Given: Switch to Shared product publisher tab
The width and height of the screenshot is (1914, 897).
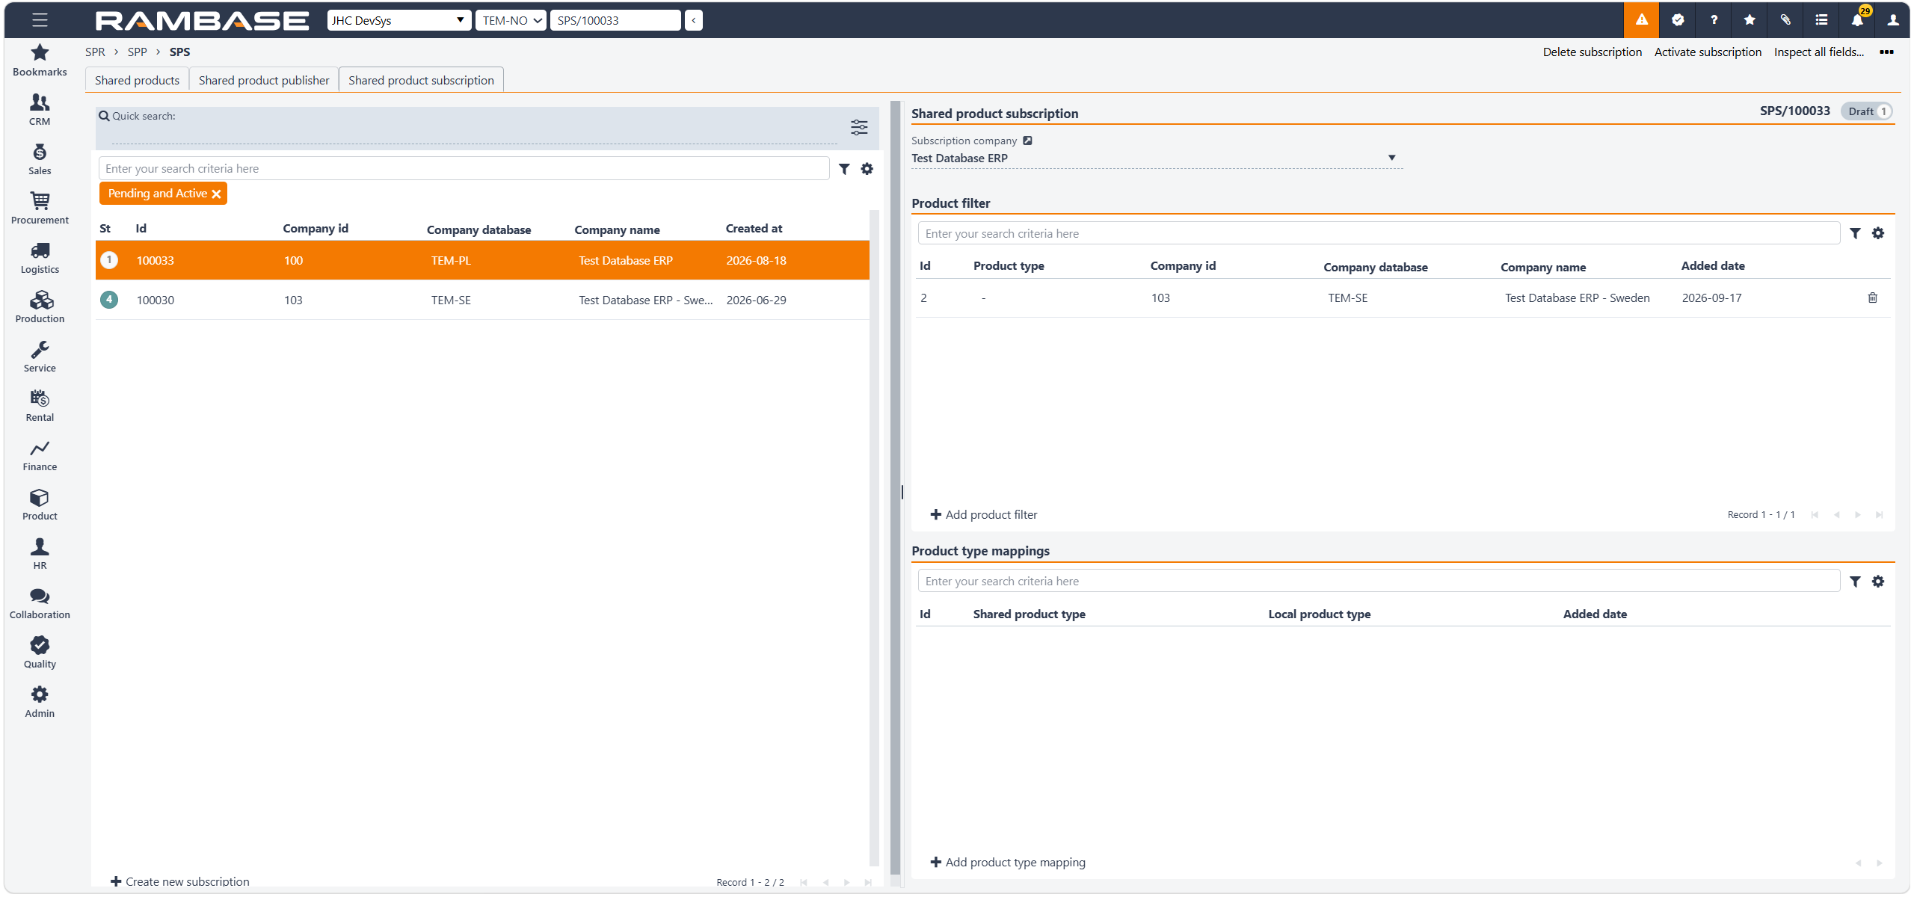Looking at the screenshot, I should [x=264, y=80].
